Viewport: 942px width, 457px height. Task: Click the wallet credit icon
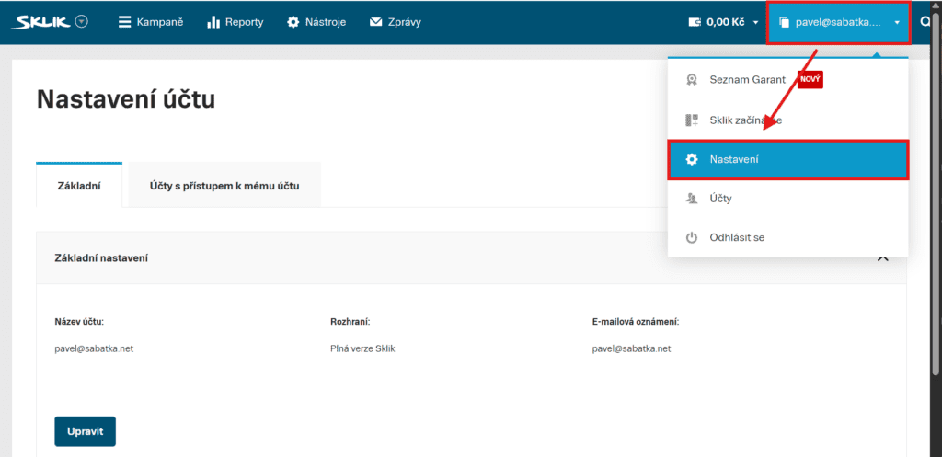coord(694,22)
